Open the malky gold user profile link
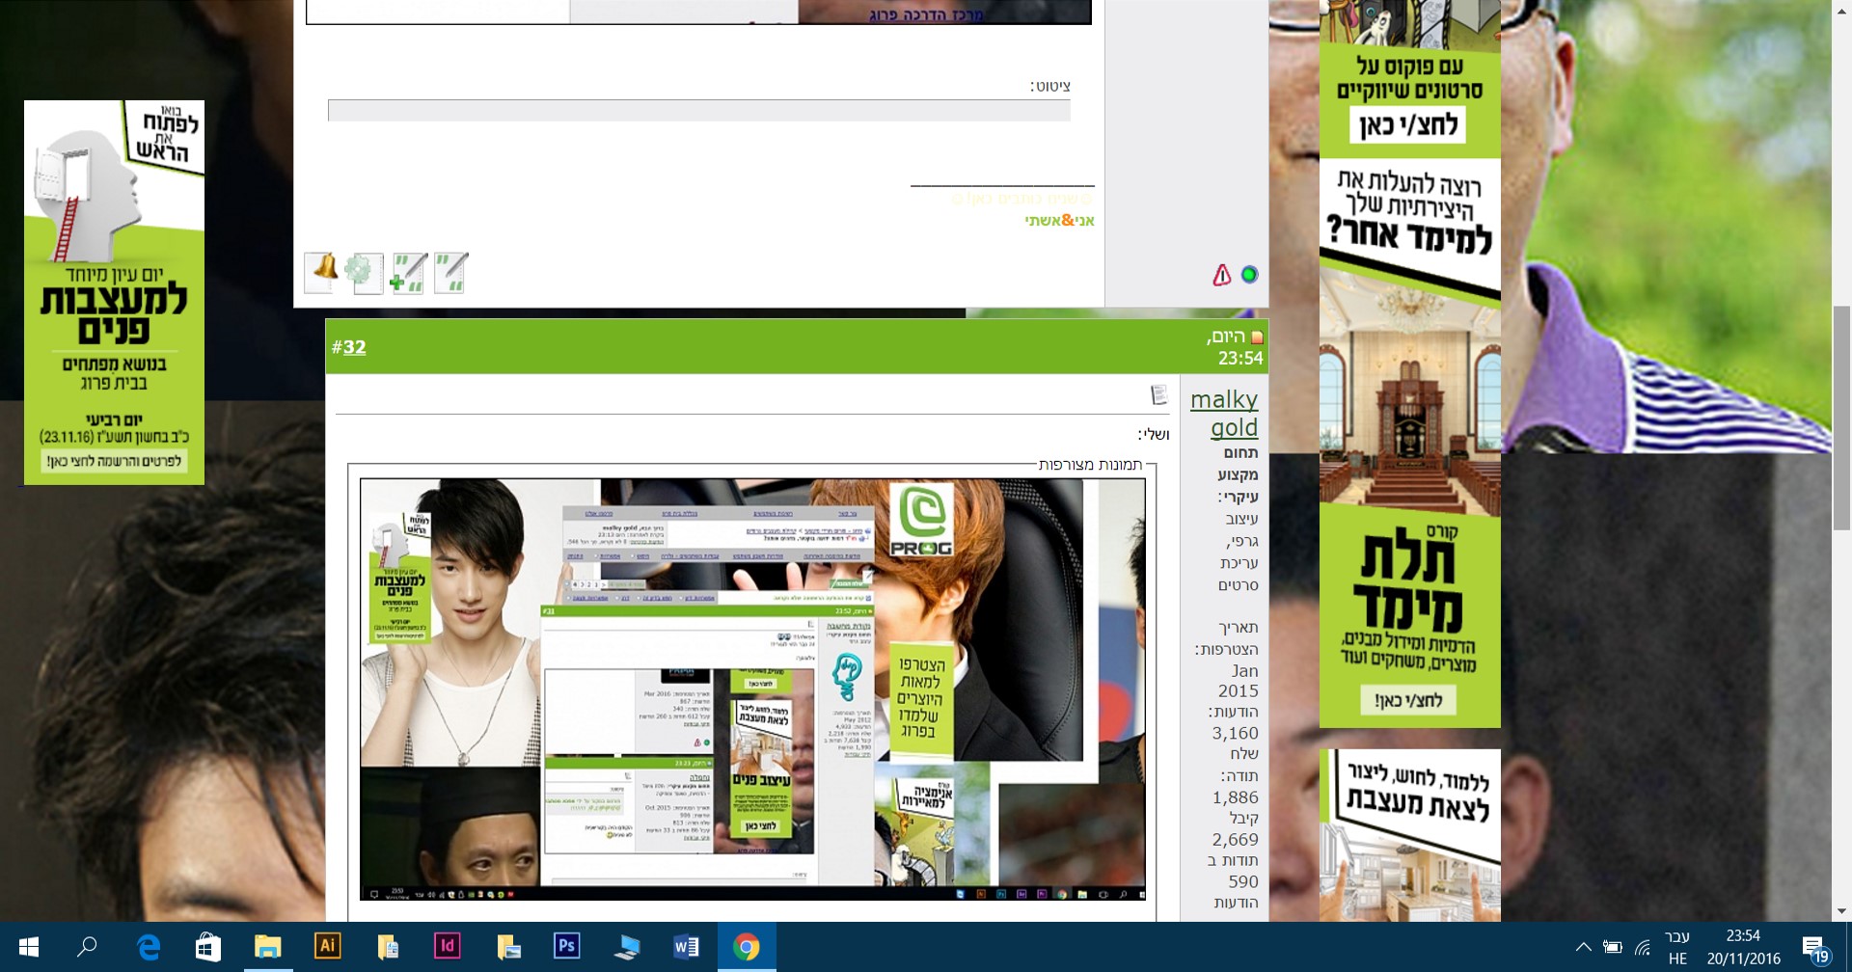 [1223, 413]
